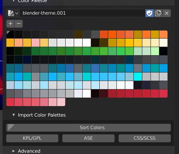
Task: Select the black swatch ending the green row
Action: pyautogui.click(x=164, y=51)
